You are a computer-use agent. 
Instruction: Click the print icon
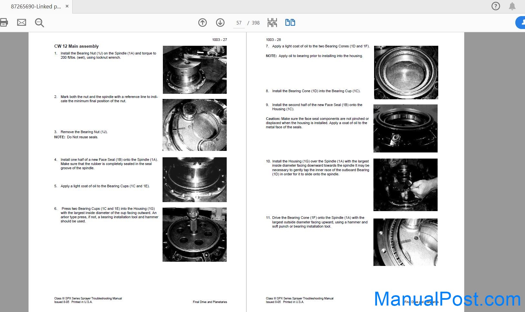tap(4, 23)
